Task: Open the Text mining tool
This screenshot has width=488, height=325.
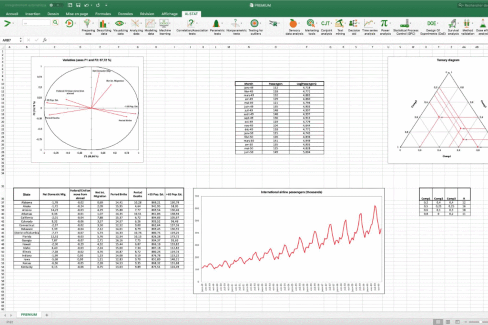Action: [340, 27]
